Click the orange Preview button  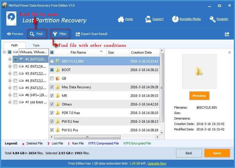[x=199, y=96]
